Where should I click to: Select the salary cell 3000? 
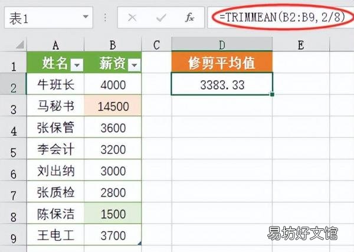pos(113,170)
